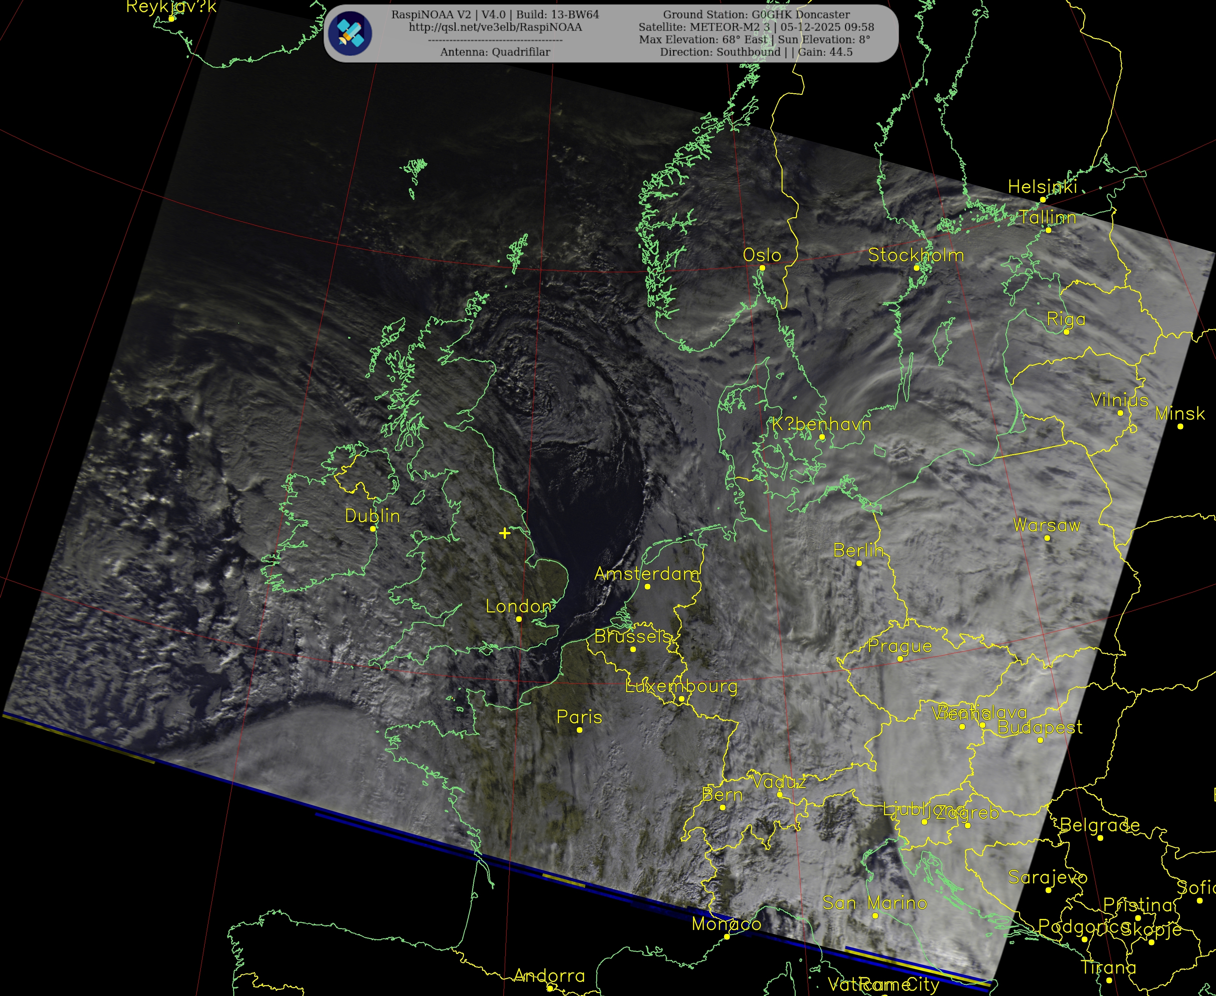Click the Dublin city marker dot
The width and height of the screenshot is (1216, 996).
[x=373, y=528]
